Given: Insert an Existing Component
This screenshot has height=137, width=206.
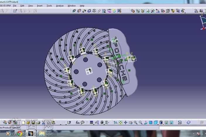Looking at the screenshot, I should coord(148,11).
